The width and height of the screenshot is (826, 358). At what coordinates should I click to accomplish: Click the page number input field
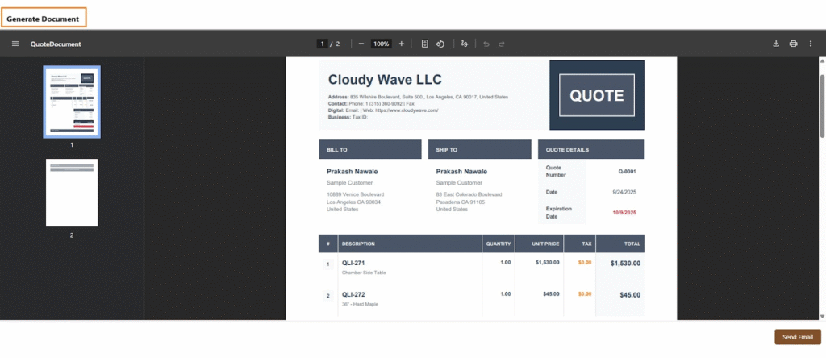click(x=323, y=44)
